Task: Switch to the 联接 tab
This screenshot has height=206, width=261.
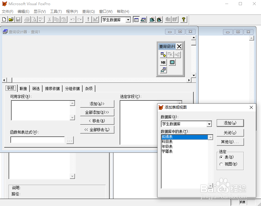Action: tap(23, 89)
